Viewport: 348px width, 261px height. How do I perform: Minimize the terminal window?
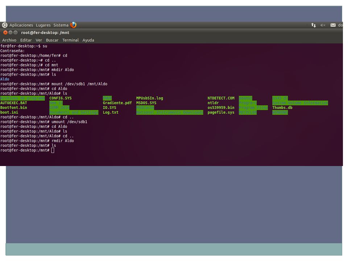(x=11, y=32)
